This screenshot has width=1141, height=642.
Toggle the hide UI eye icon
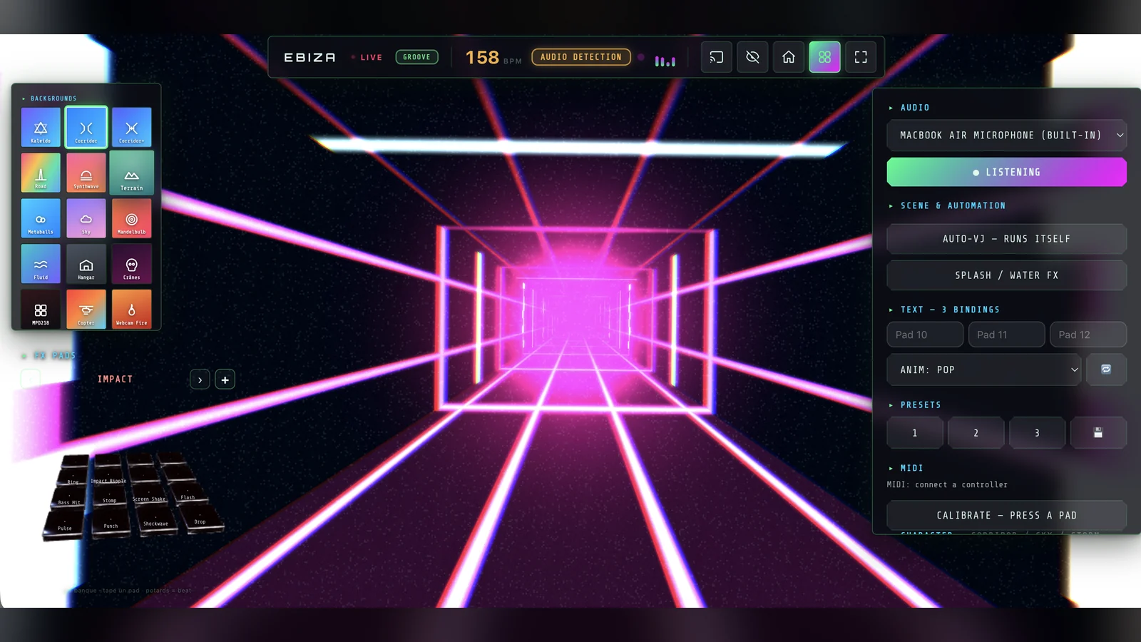coord(752,57)
